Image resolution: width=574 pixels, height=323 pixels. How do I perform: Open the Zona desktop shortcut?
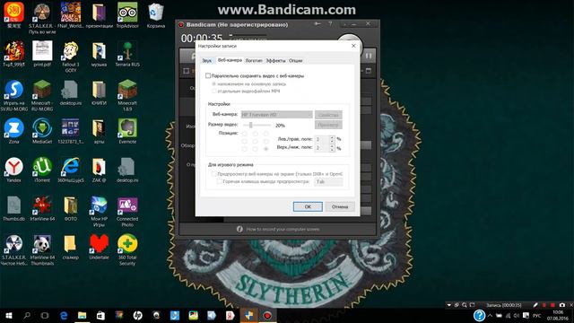(14, 131)
